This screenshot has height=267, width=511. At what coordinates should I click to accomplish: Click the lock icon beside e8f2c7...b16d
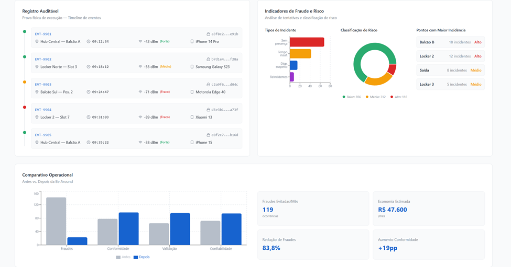208,135
